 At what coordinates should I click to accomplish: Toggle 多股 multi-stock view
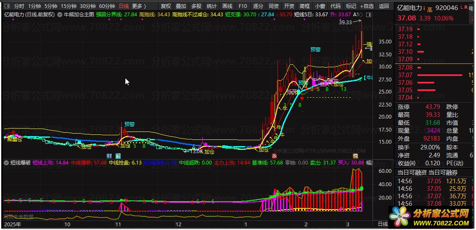coord(196,6)
